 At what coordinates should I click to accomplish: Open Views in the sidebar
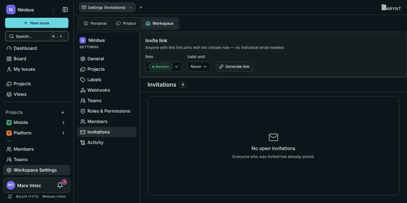tap(37, 94)
